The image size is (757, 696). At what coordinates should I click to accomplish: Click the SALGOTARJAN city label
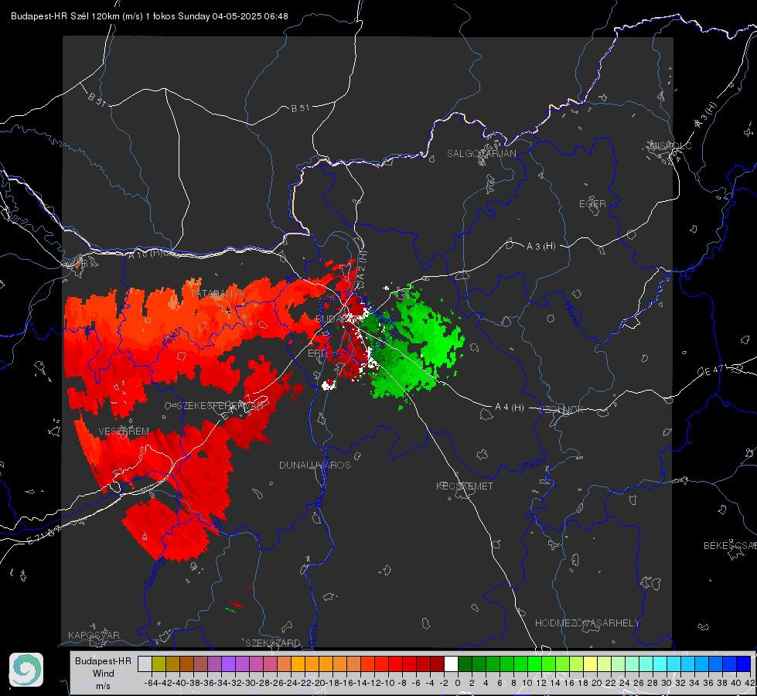pyautogui.click(x=481, y=154)
